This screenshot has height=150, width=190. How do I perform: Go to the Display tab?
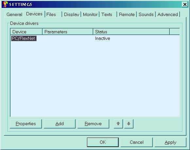(72, 14)
